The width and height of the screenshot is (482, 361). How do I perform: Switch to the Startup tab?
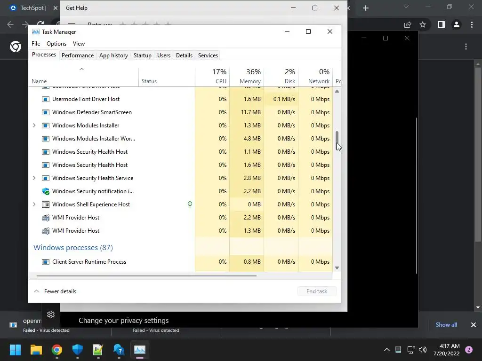[142, 55]
